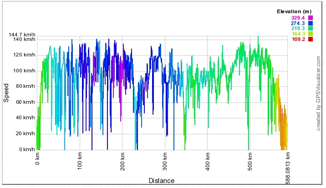
Task: Click the 329.4 legend value text
Action: pyautogui.click(x=298, y=17)
